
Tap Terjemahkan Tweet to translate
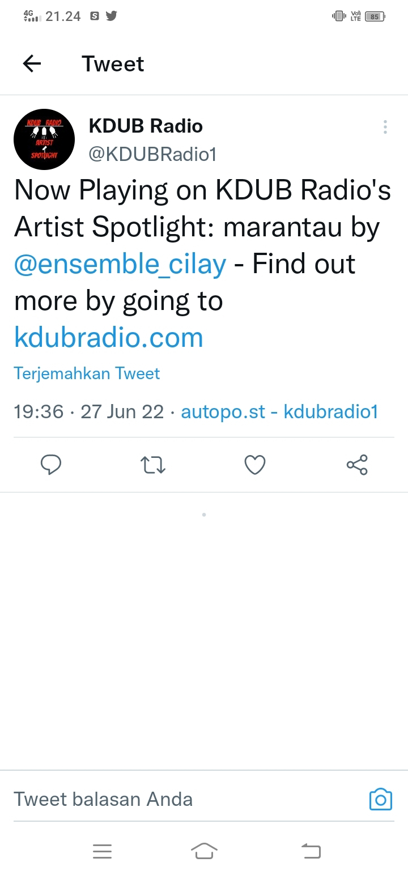click(87, 373)
